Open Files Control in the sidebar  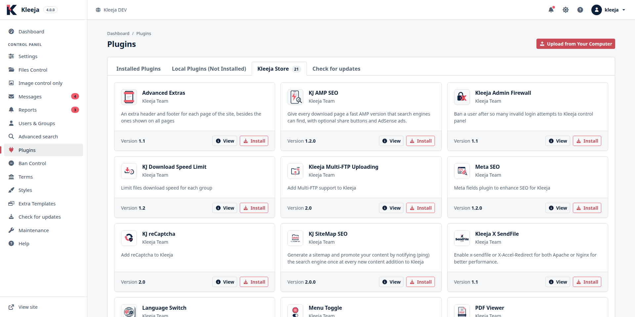(43, 70)
